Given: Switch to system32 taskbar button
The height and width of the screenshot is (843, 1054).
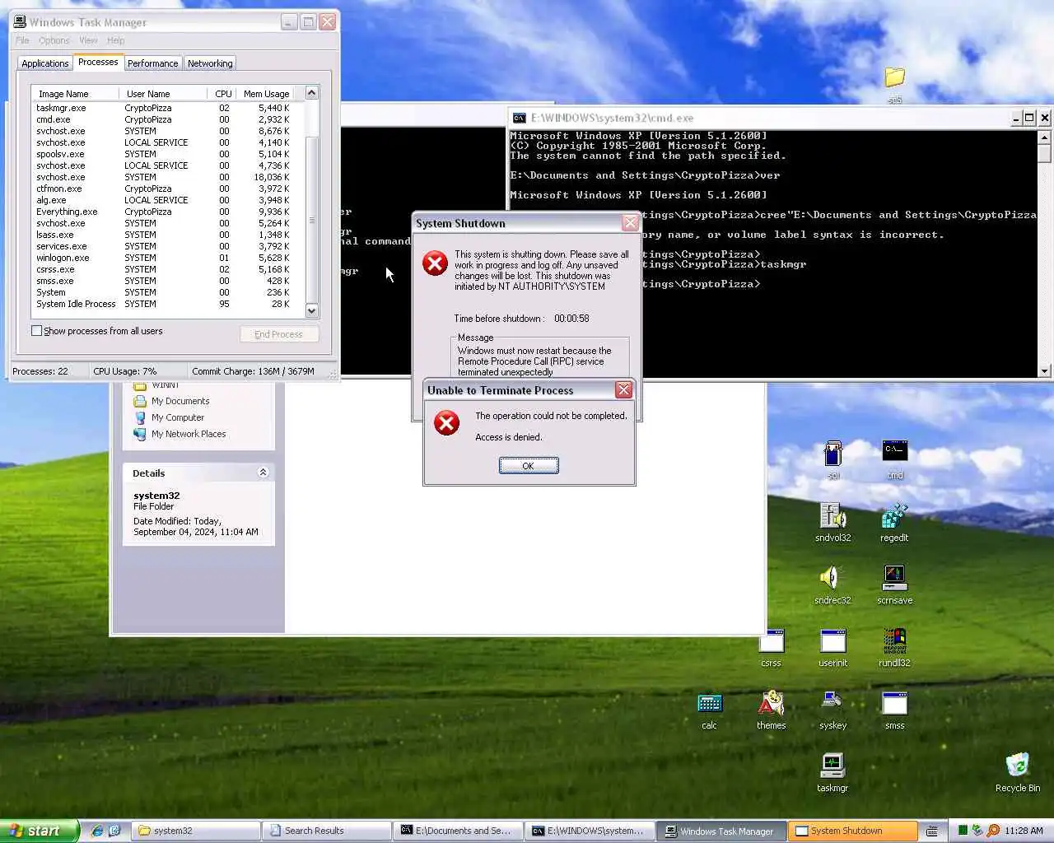Looking at the screenshot, I should point(195,831).
